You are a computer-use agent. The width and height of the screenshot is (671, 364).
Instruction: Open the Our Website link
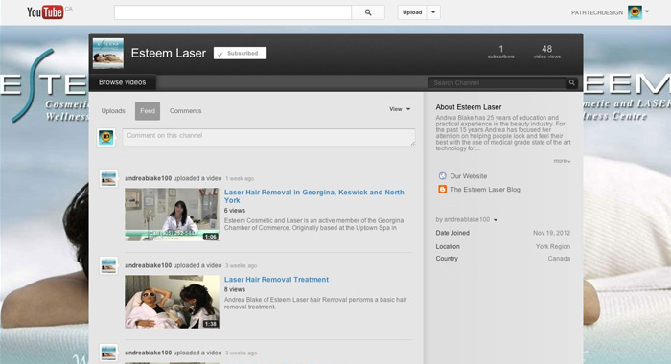tap(468, 176)
